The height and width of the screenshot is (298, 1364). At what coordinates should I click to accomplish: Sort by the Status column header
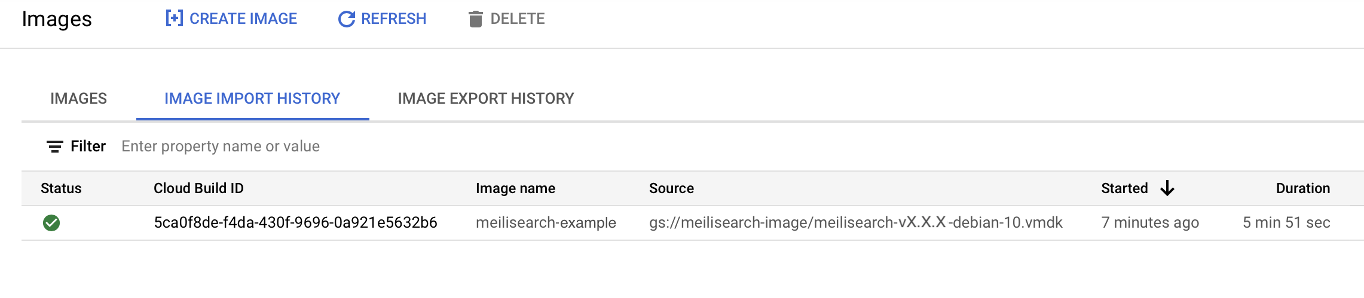pyautogui.click(x=61, y=188)
